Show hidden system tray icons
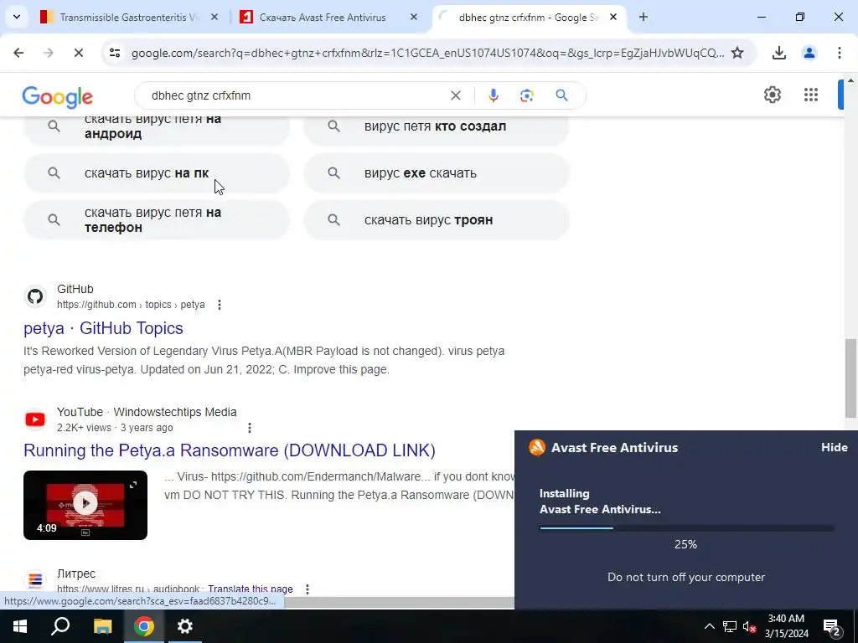 pos(709,626)
